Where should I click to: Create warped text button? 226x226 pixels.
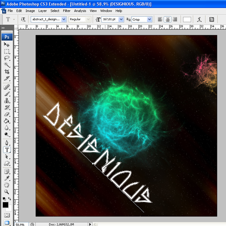point(199,19)
